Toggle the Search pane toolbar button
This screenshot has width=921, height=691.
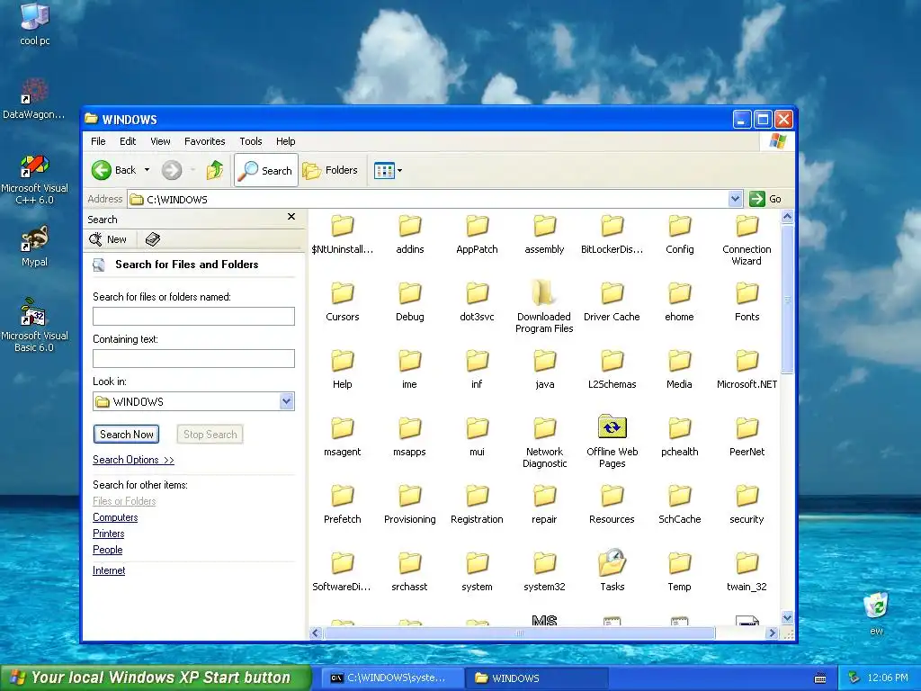266,170
